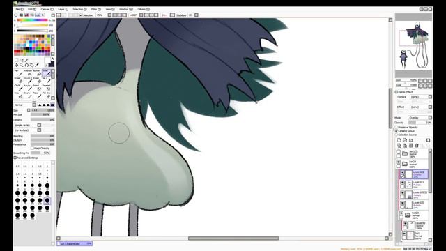446x251 pixels.
Task: Show the hidden Set125 folder
Action: [399, 152]
